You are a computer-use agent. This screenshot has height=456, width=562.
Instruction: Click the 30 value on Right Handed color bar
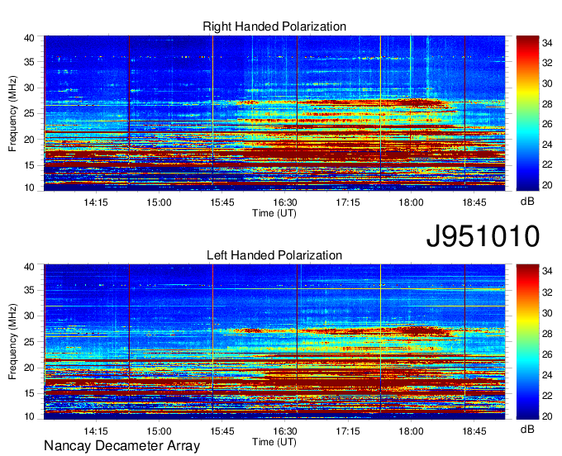pos(547,83)
